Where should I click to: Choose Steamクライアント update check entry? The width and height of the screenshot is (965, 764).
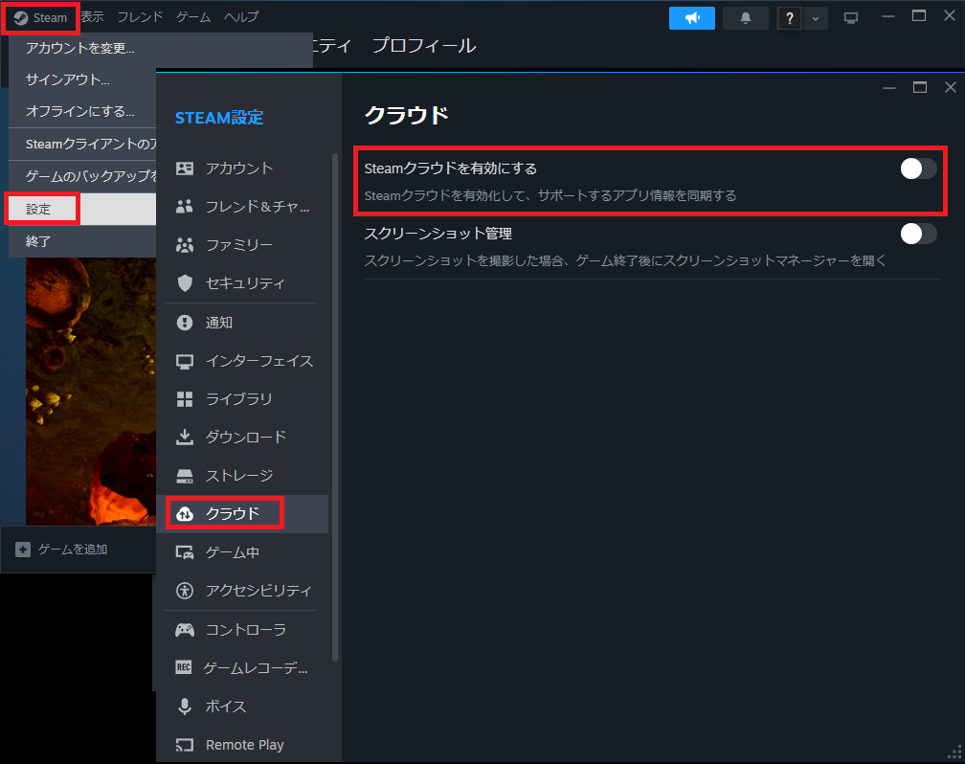(82, 144)
